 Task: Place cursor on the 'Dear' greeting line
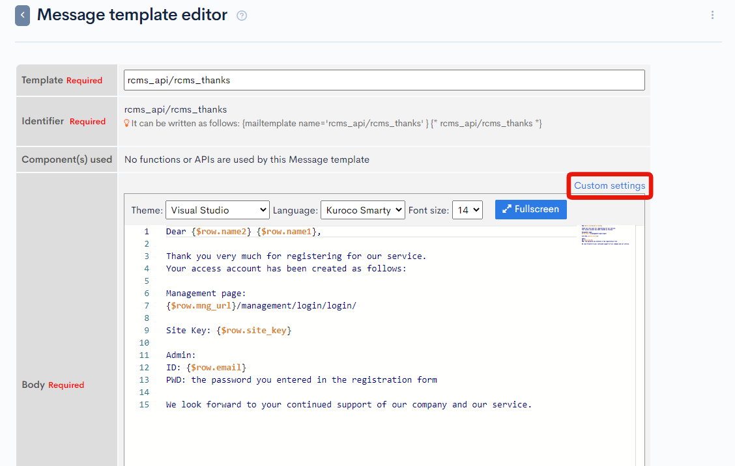243,232
